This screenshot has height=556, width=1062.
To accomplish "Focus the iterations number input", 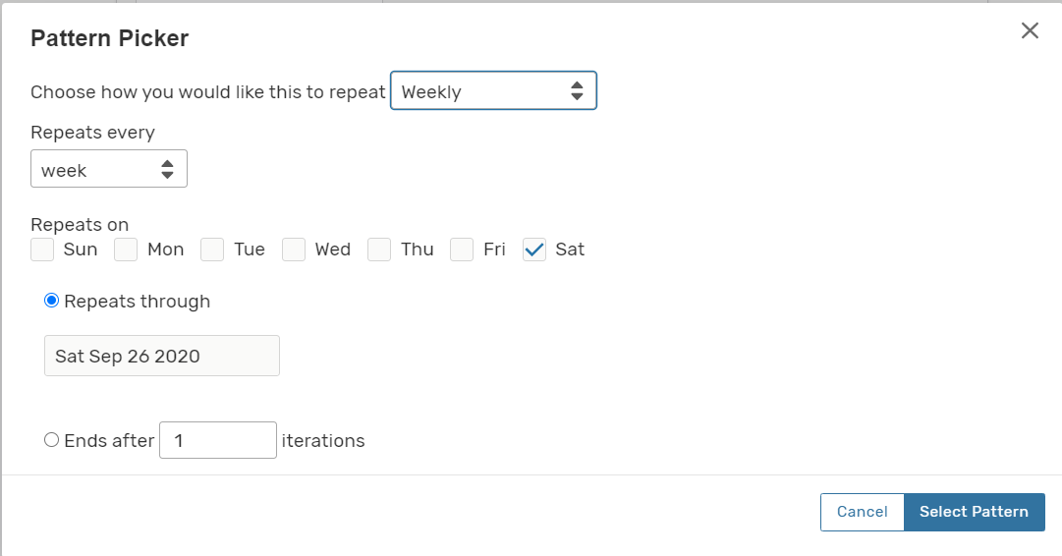I will [x=218, y=441].
